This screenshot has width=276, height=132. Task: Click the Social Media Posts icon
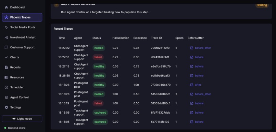tap(7, 27)
